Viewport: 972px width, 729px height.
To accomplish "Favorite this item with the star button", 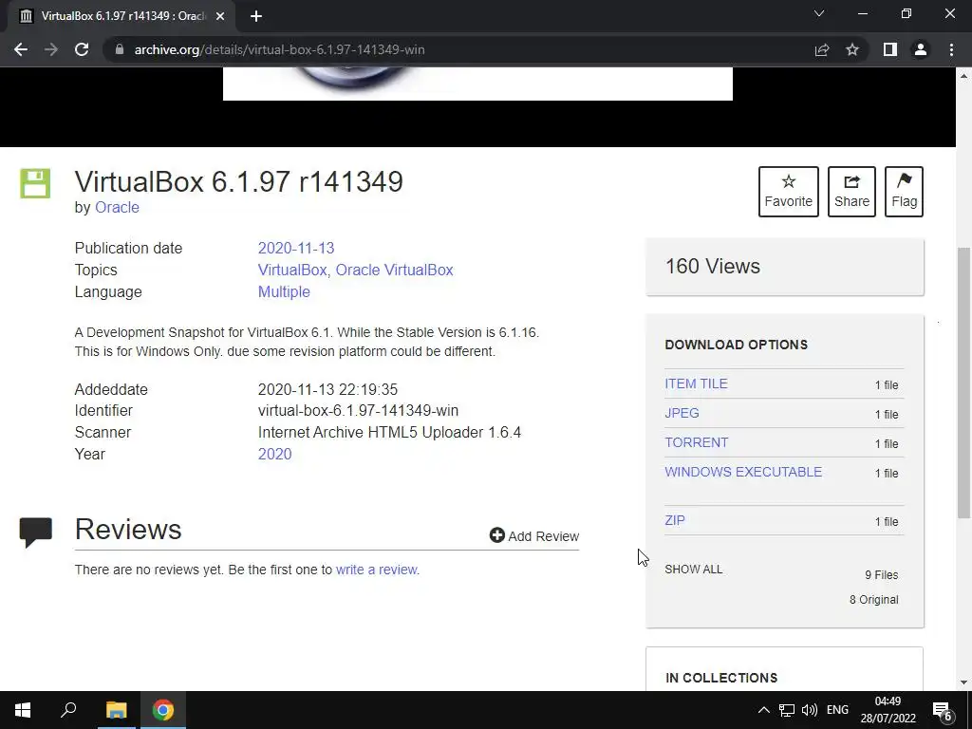I will (x=789, y=192).
